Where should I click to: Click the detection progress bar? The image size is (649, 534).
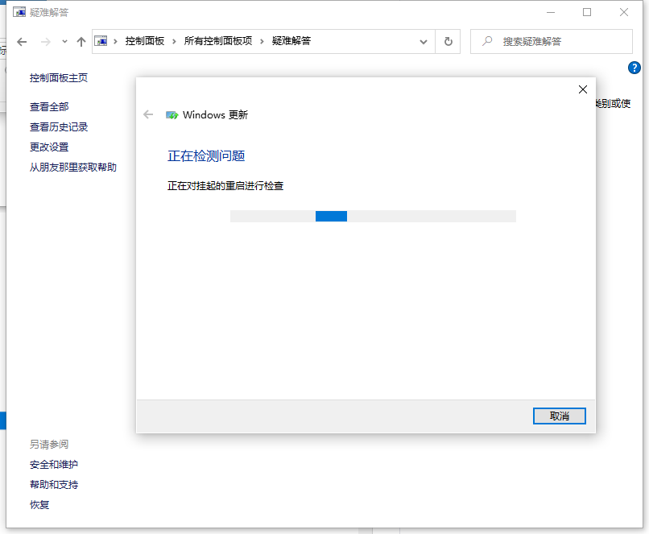tap(373, 216)
